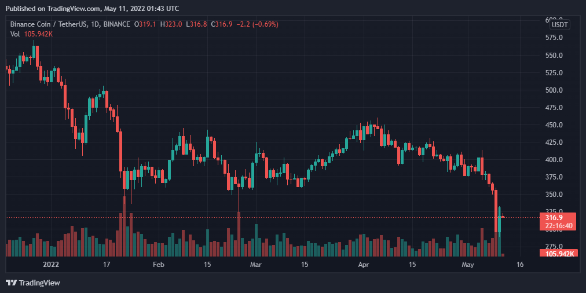
Task: Click the 500.0 price axis label
Action: [x=555, y=90]
